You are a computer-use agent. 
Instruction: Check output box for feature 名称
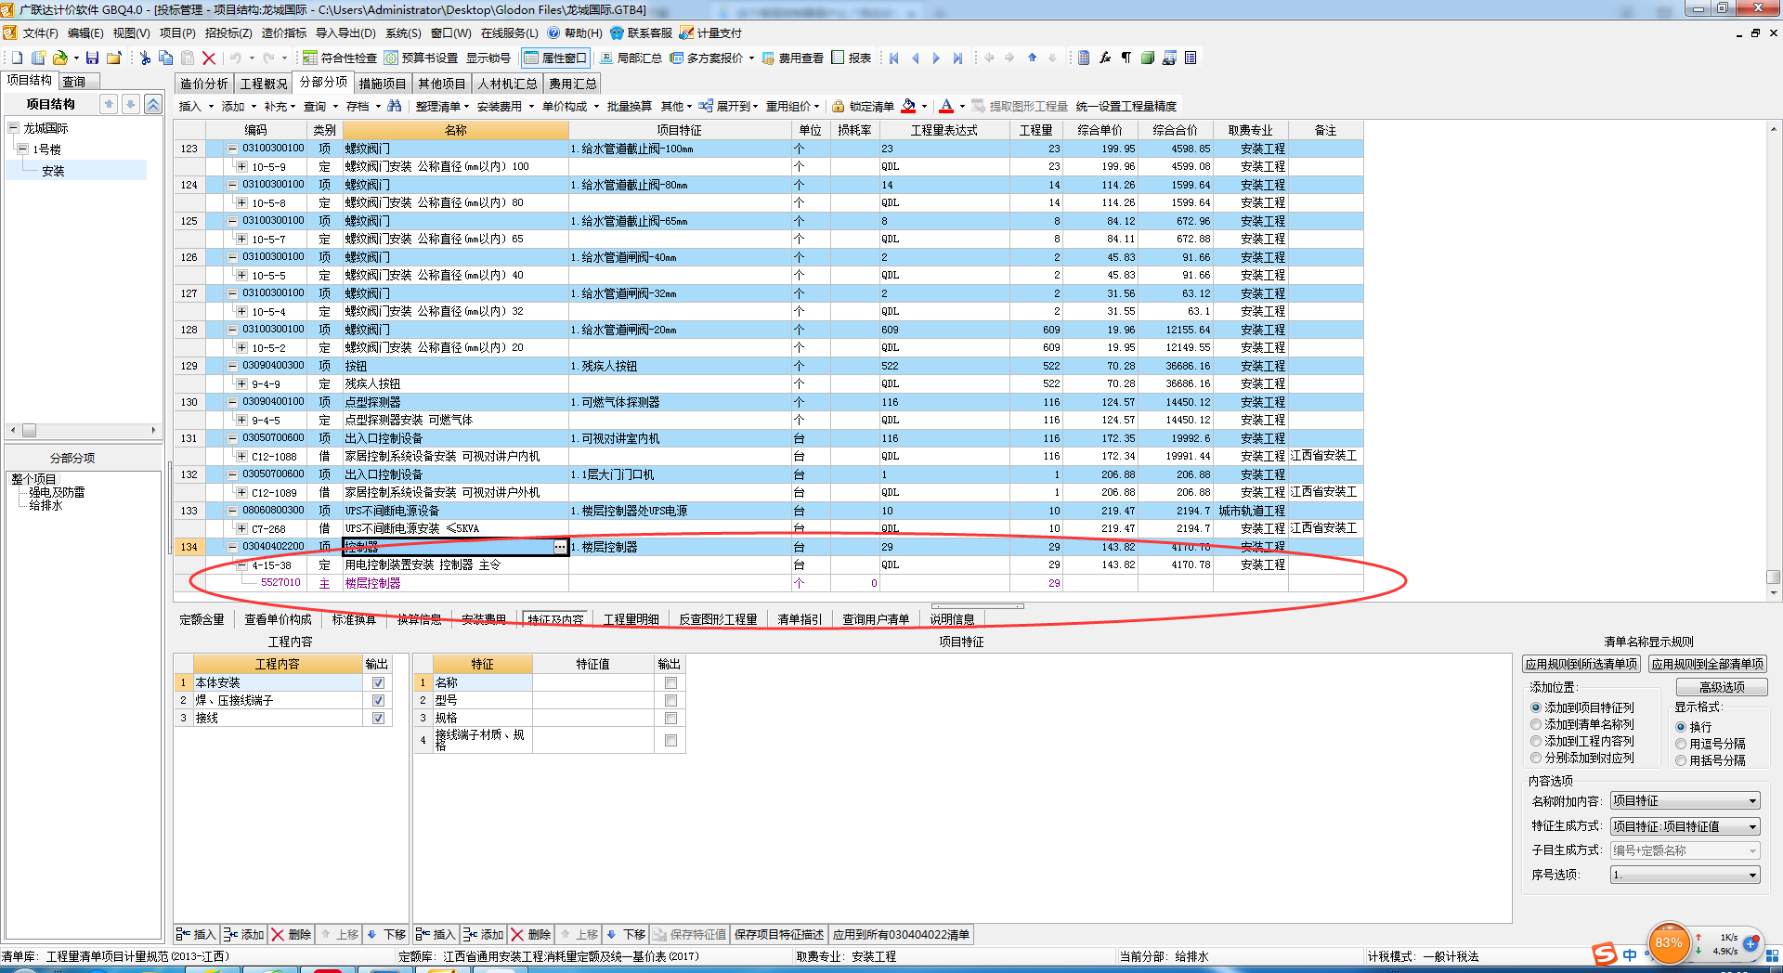click(670, 682)
